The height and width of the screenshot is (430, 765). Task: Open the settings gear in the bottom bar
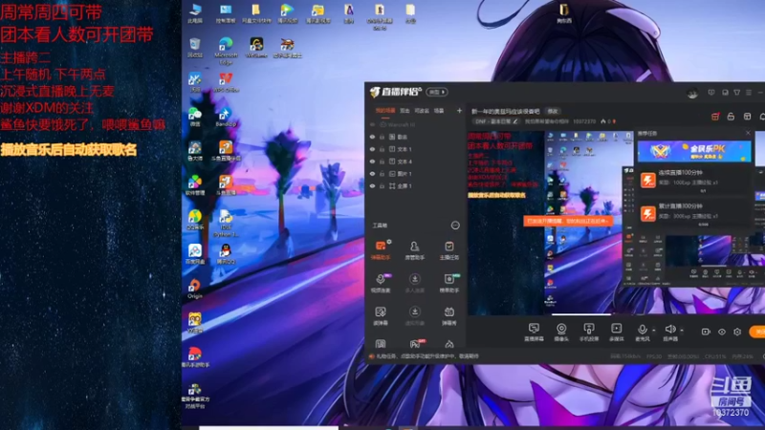click(x=737, y=332)
